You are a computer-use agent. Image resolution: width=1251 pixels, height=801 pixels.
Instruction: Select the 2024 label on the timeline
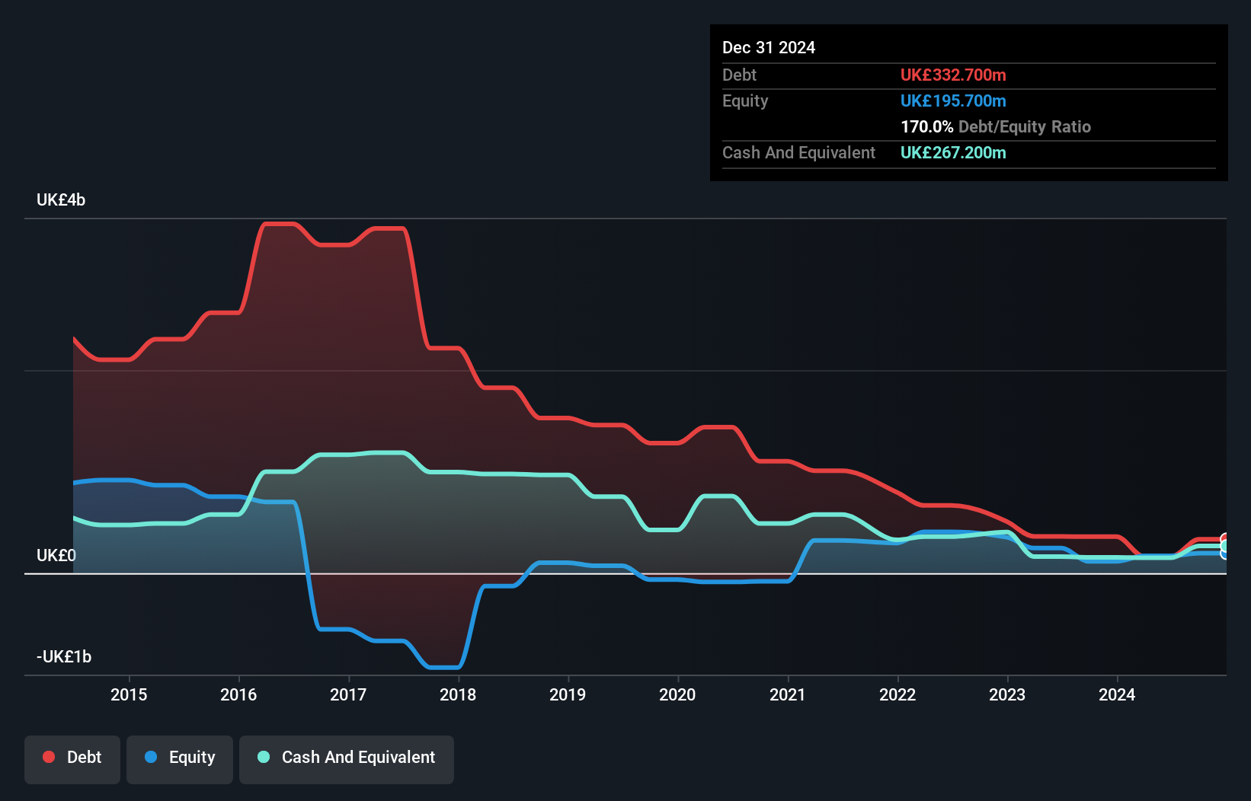point(1117,694)
